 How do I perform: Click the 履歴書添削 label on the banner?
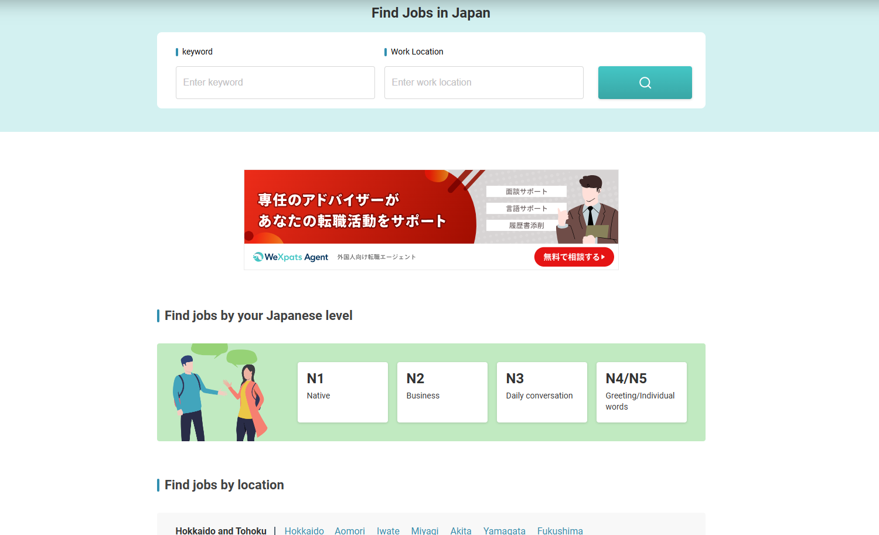(x=526, y=225)
